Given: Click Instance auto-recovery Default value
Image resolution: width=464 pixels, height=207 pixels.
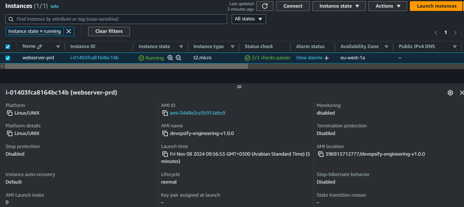Looking at the screenshot, I should pyautogui.click(x=14, y=182).
